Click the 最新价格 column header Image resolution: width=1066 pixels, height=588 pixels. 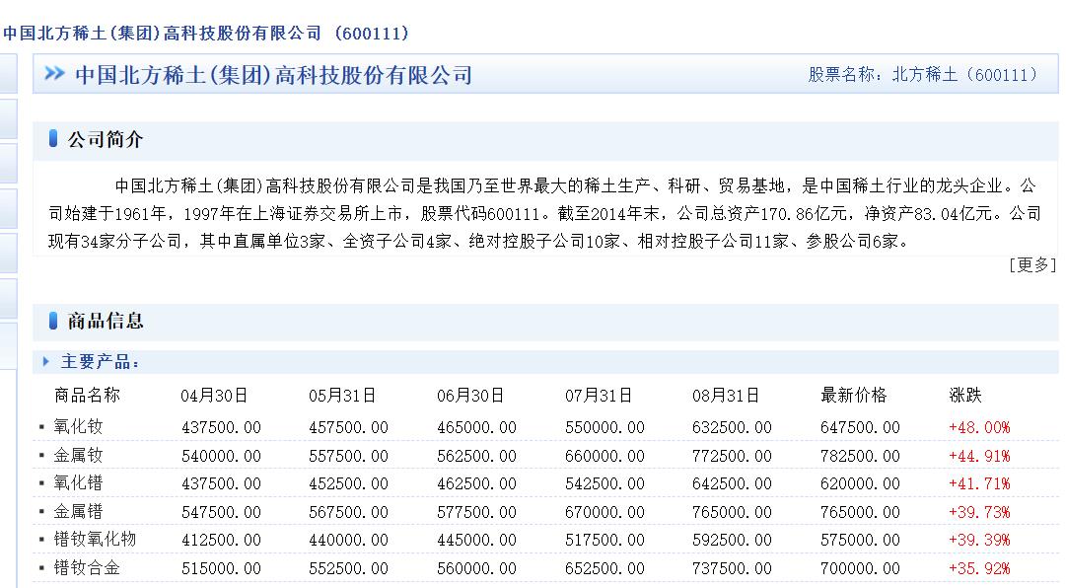point(854,395)
